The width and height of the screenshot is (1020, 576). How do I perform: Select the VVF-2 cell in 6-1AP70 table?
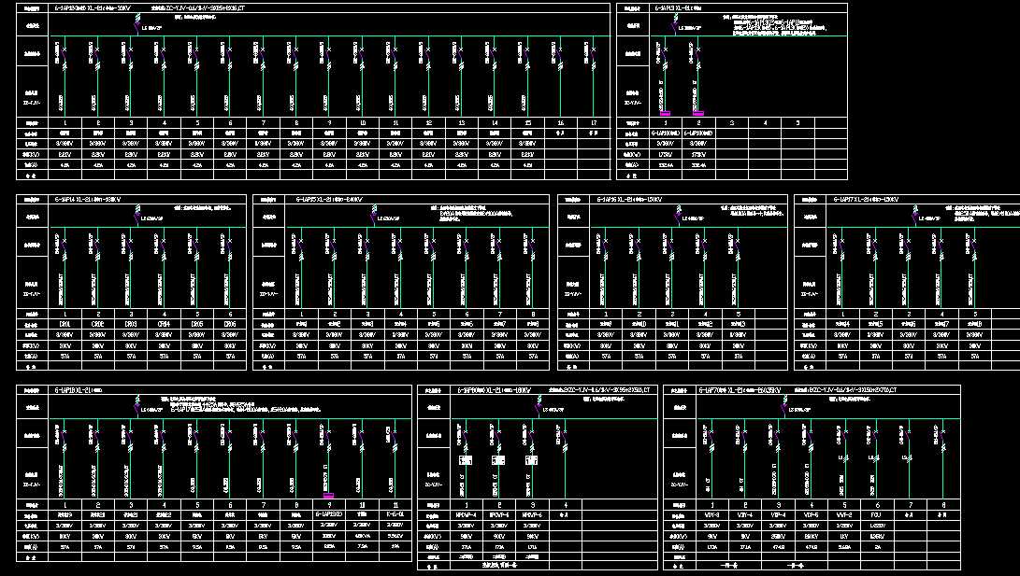pyautogui.click(x=844, y=515)
